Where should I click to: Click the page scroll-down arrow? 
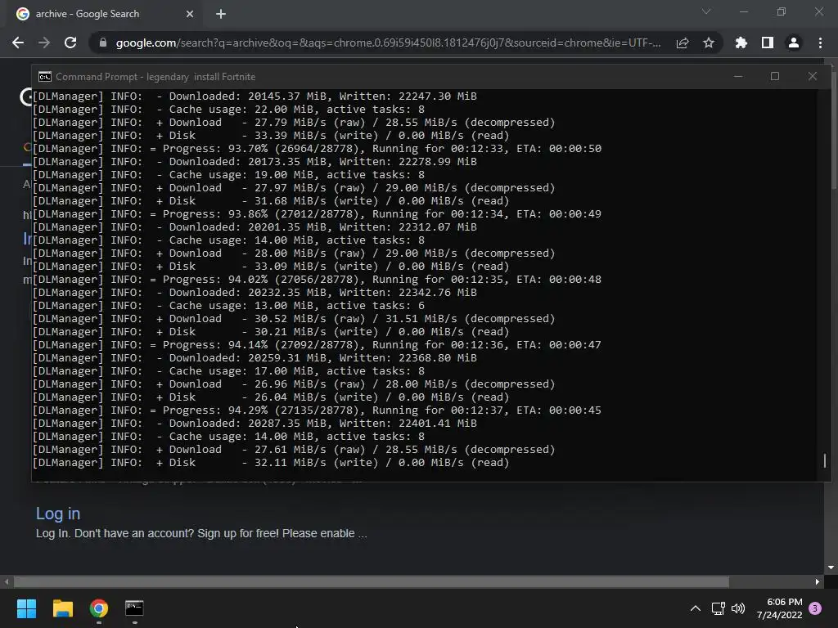point(831,567)
